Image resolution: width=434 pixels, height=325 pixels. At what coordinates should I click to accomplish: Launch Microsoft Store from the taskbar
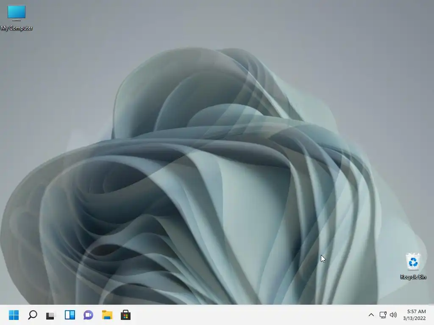pyautogui.click(x=125, y=315)
